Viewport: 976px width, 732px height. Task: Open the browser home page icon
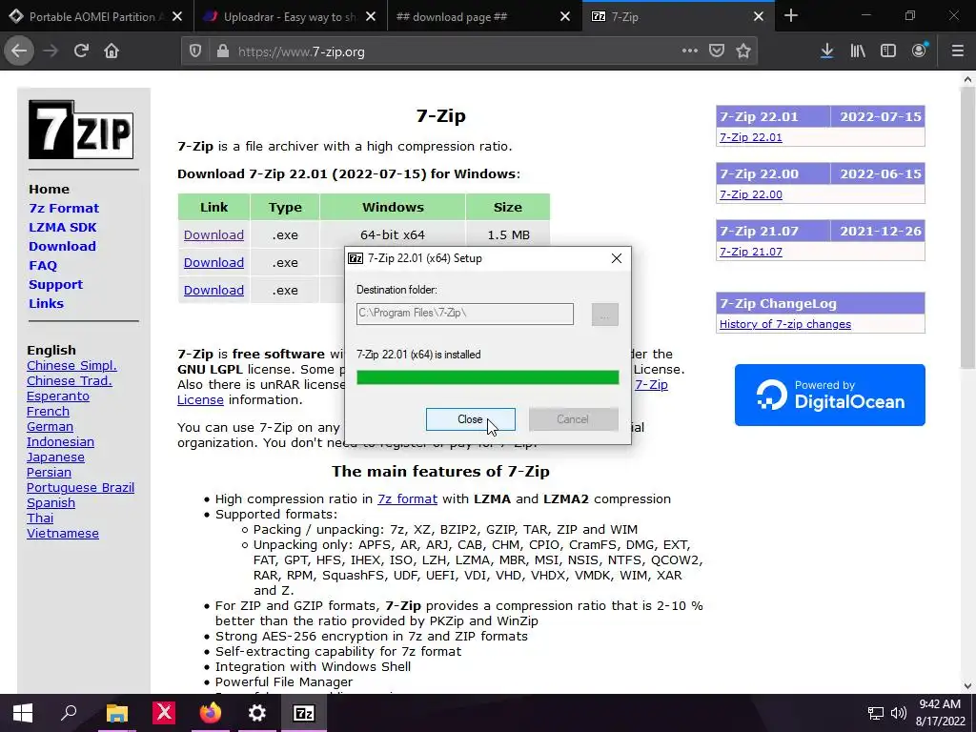[x=112, y=51]
